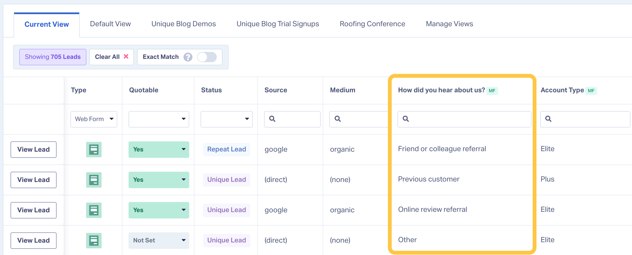Image resolution: width=632 pixels, height=255 pixels.
Task: Click the MF badge beside How did you hear
Action: point(492,91)
